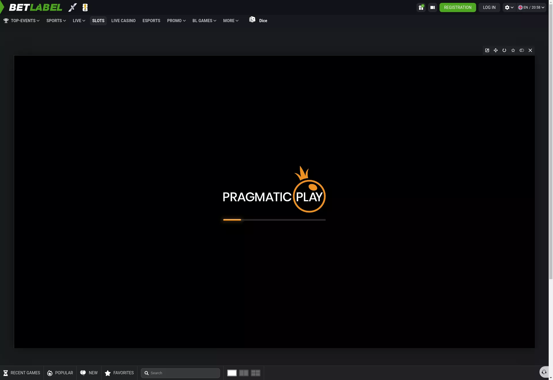Expand the PROMO menu

[x=176, y=21]
